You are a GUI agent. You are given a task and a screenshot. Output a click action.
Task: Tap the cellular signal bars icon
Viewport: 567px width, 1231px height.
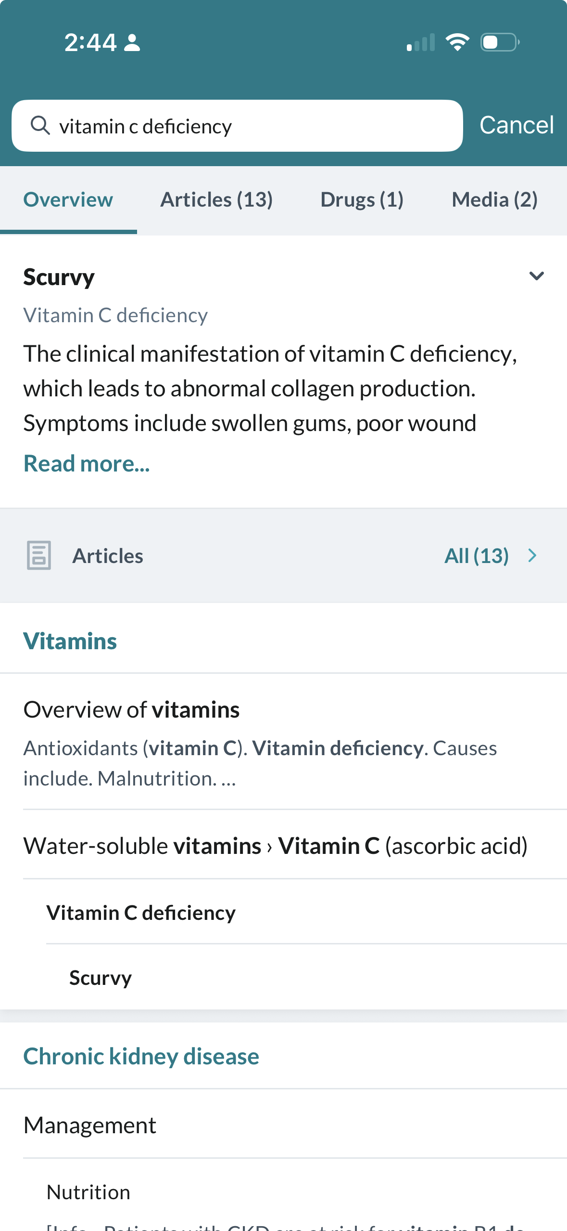click(421, 42)
